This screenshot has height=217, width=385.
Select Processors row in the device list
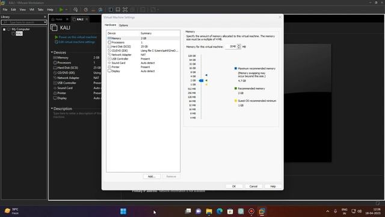click(143, 42)
